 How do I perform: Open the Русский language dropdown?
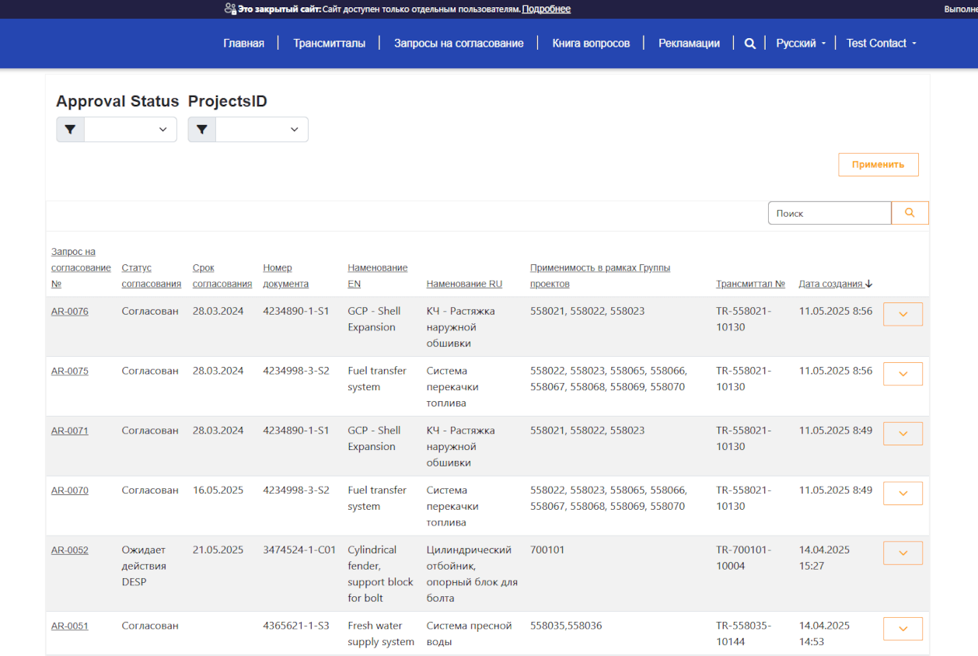801,44
